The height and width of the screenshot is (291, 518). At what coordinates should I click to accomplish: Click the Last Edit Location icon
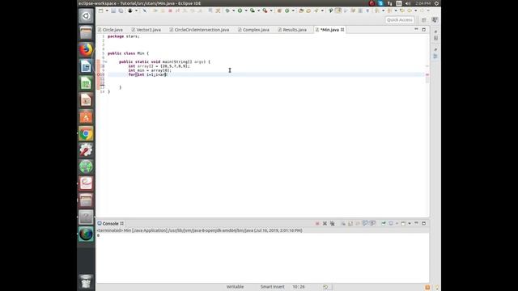coord(402,11)
